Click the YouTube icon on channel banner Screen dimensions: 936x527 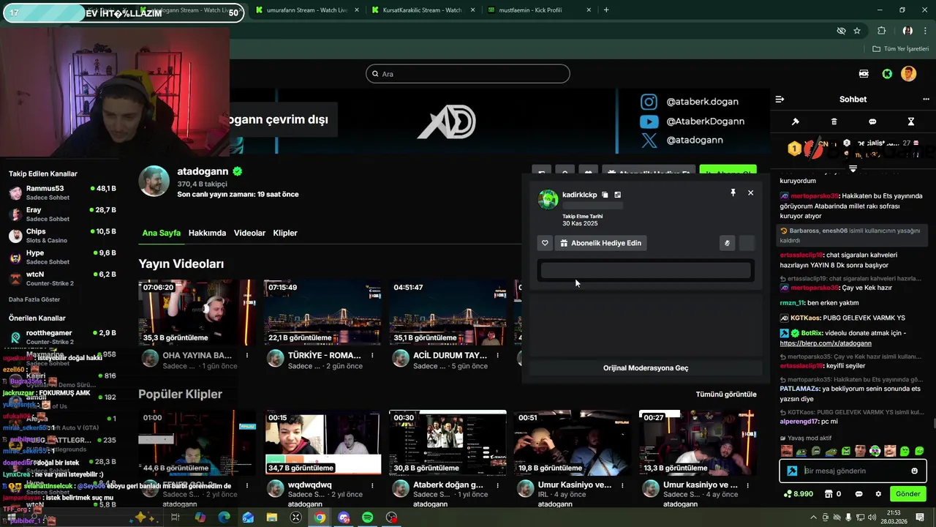click(x=649, y=122)
